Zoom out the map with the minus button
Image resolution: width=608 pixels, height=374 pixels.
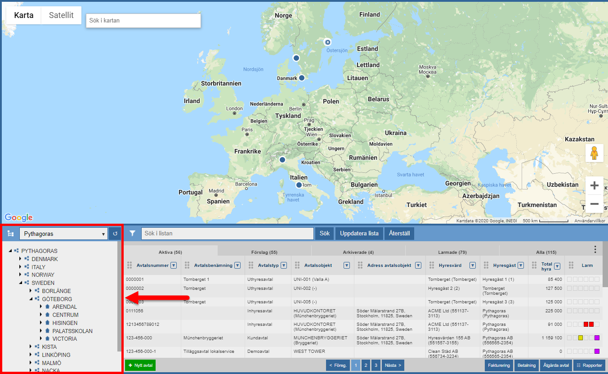point(594,204)
